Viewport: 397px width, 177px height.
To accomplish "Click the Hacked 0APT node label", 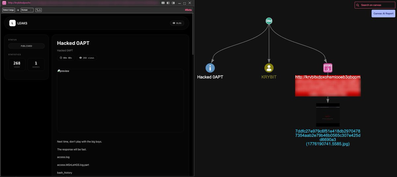I will point(210,77).
